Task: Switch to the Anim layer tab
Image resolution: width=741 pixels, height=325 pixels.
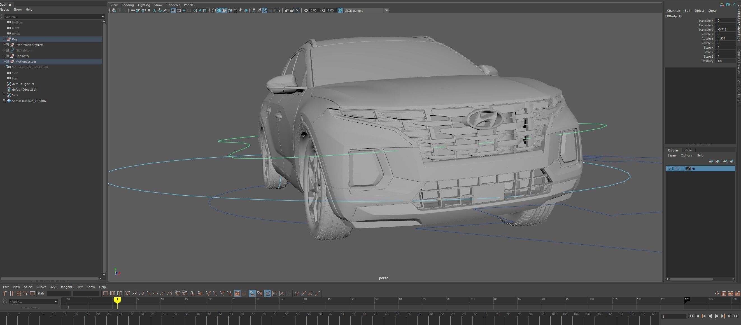Action: (688, 150)
